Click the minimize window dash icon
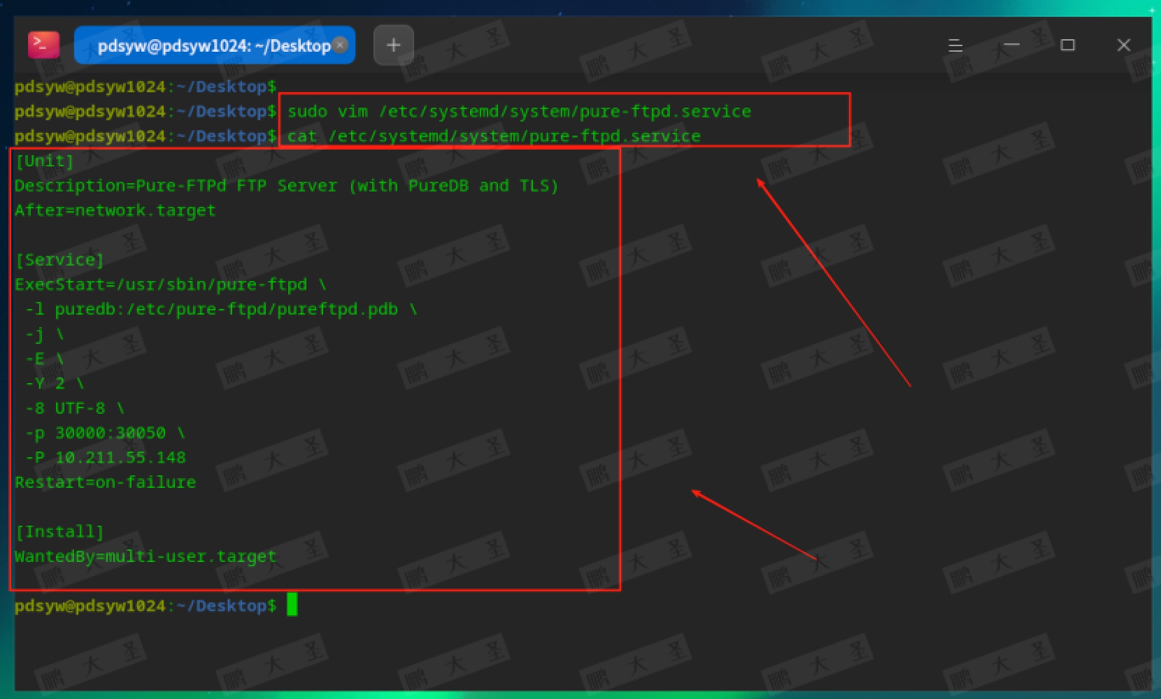The height and width of the screenshot is (699, 1161). click(1011, 45)
